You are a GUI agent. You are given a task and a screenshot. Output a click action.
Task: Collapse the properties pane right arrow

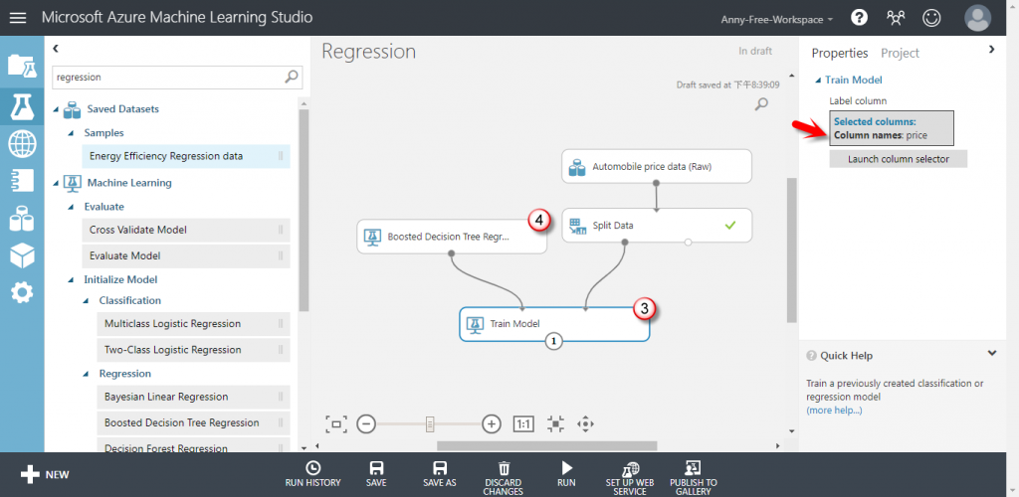[x=992, y=49]
